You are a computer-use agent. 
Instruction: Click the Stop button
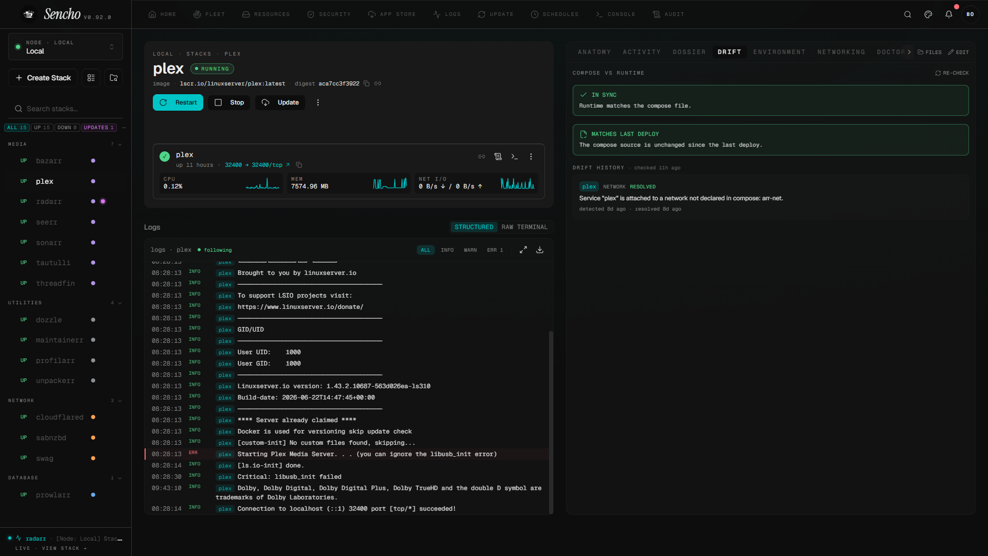229,102
